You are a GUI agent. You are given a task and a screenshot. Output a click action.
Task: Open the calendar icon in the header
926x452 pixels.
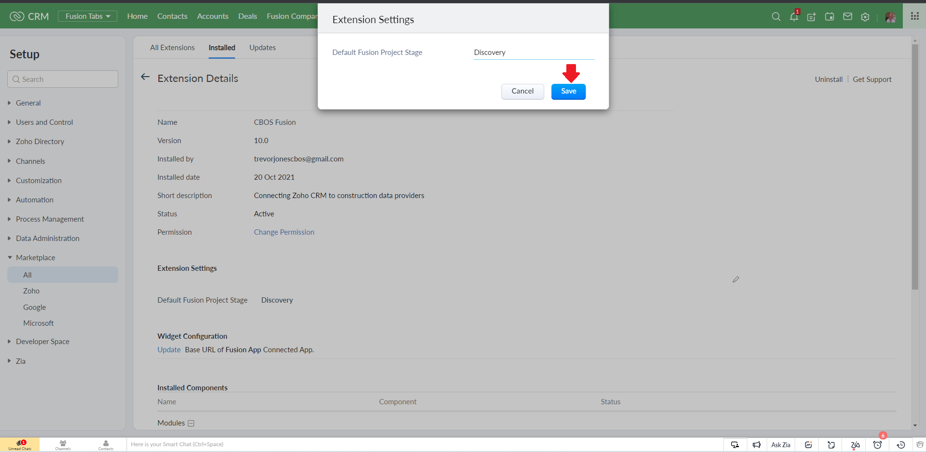click(829, 16)
